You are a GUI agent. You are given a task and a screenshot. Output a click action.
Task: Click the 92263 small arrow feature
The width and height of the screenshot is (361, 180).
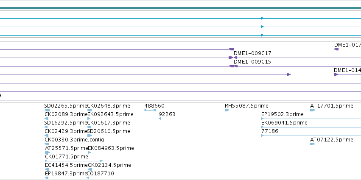coord(160,119)
